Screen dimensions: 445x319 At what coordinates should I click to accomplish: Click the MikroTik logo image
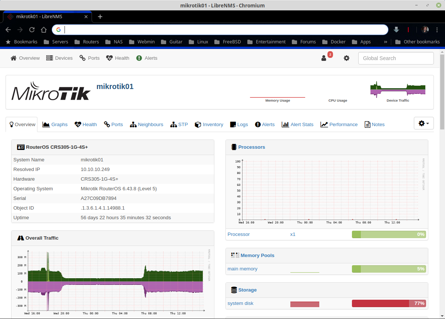click(x=51, y=91)
